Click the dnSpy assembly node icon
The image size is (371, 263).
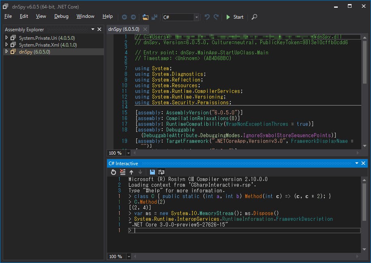point(13,52)
